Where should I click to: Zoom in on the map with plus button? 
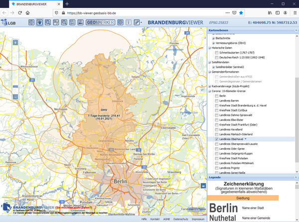(x=15, y=42)
